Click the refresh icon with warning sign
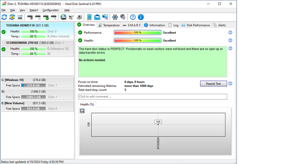Image resolution: width=285 pixels, height=164 pixels. (x=12, y=17)
